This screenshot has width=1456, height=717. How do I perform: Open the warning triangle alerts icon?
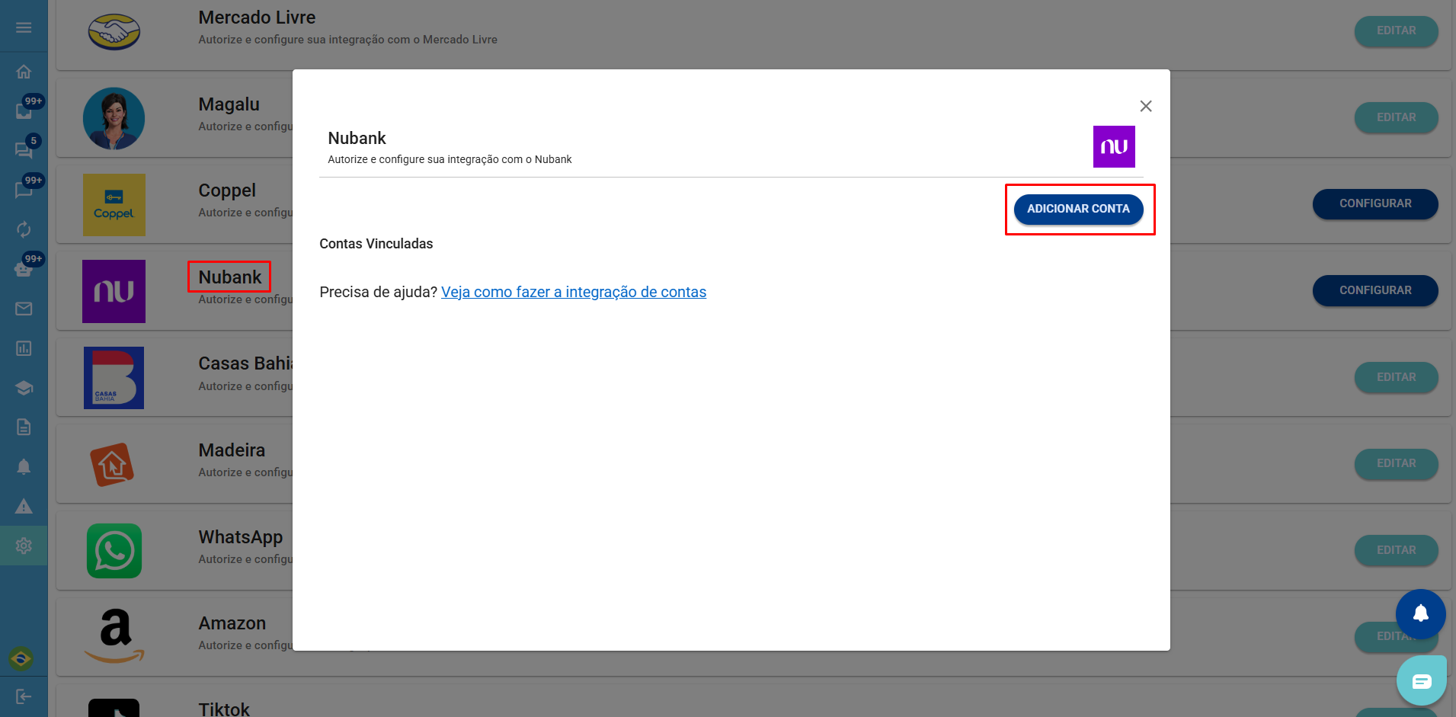click(24, 506)
